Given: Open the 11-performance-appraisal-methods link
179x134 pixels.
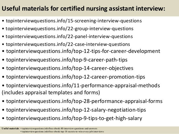Looking at the screenshot, I should coord(83,86).
